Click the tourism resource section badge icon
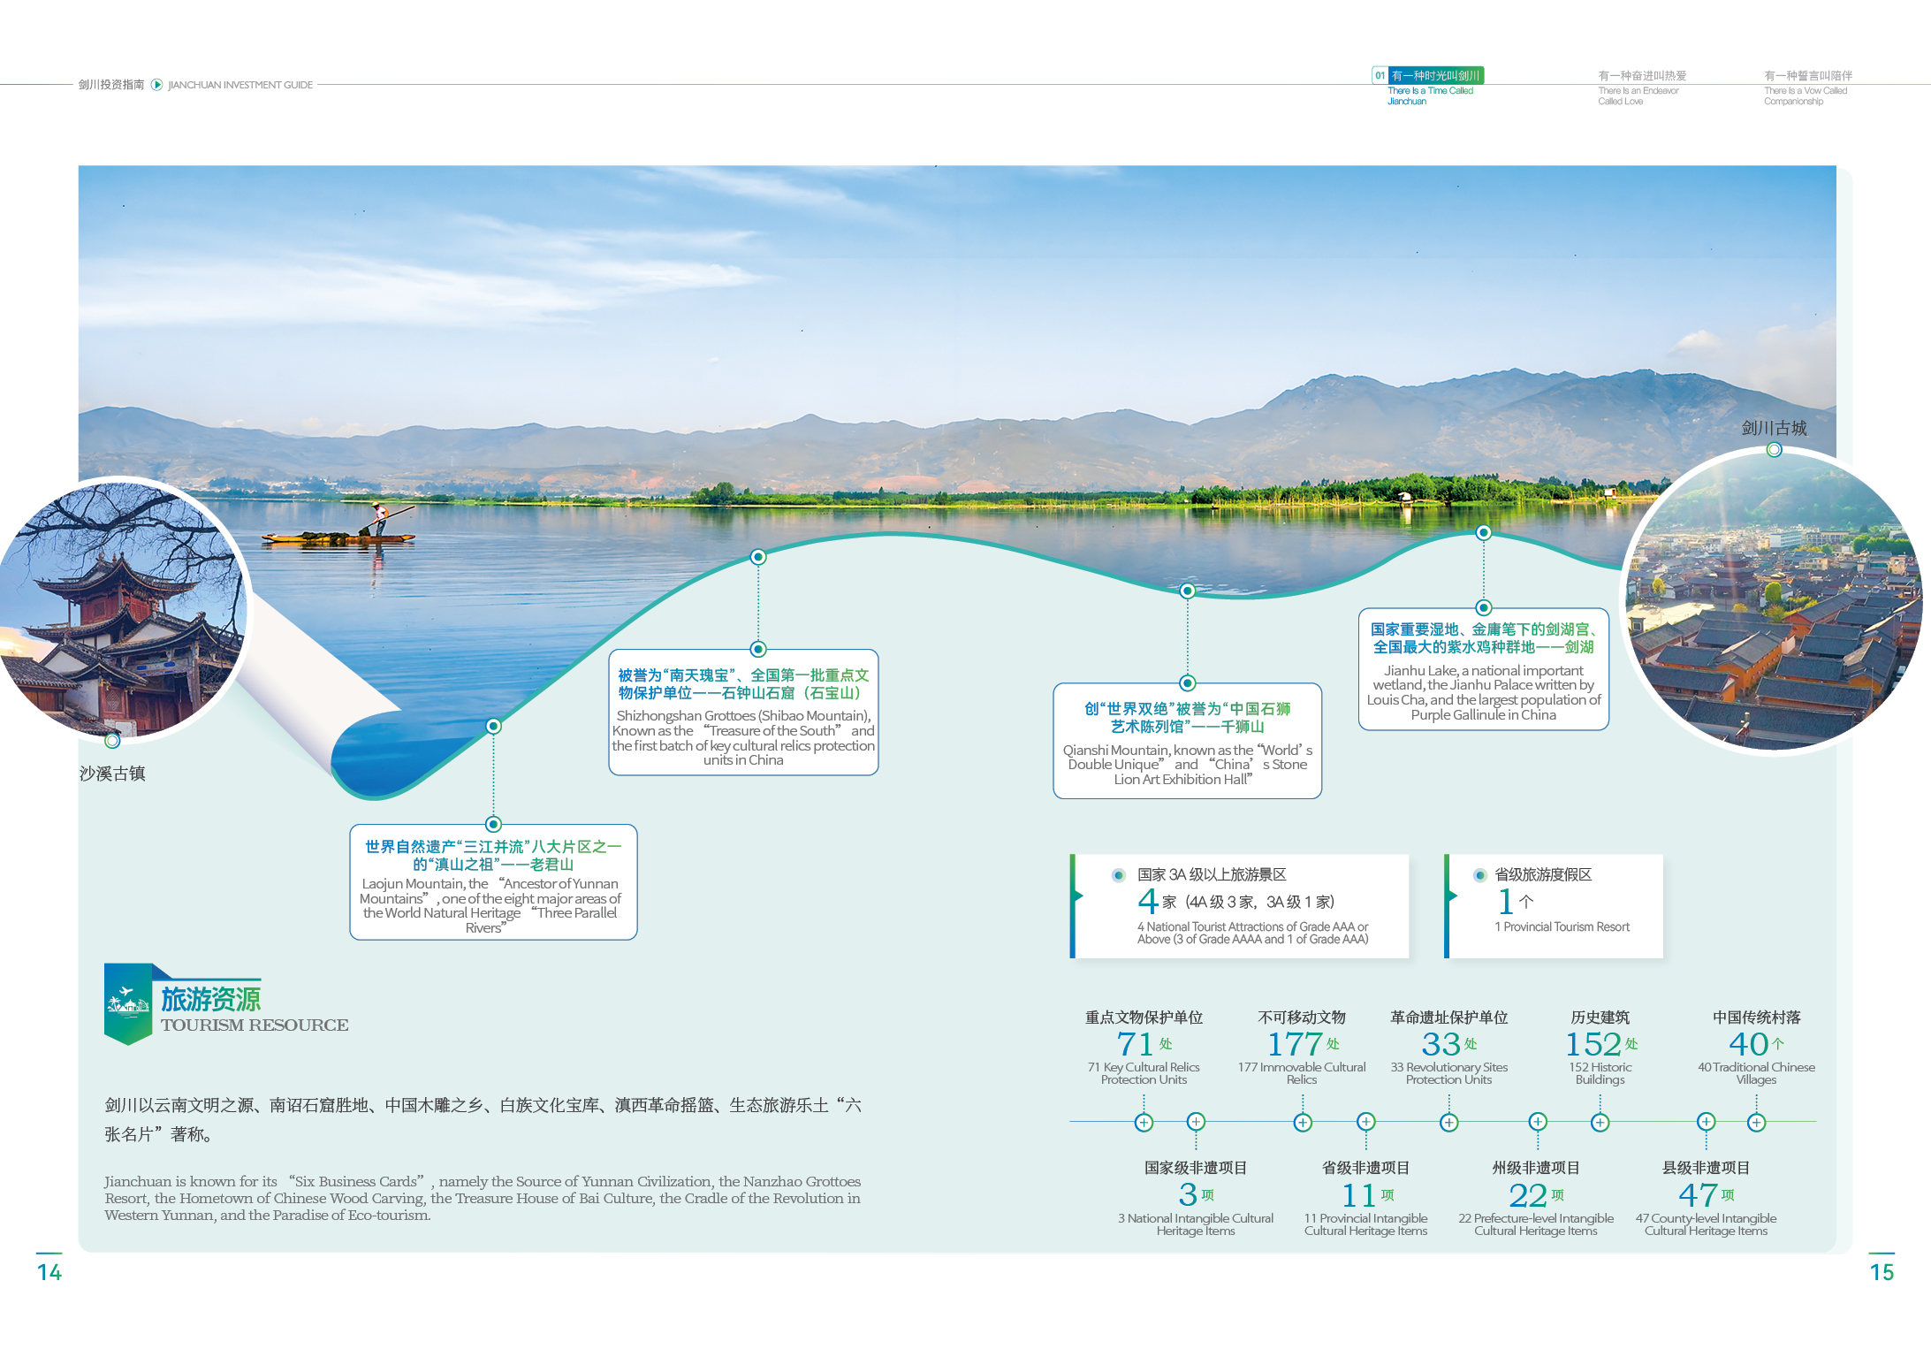This screenshot has width=1931, height=1357. point(128,1004)
